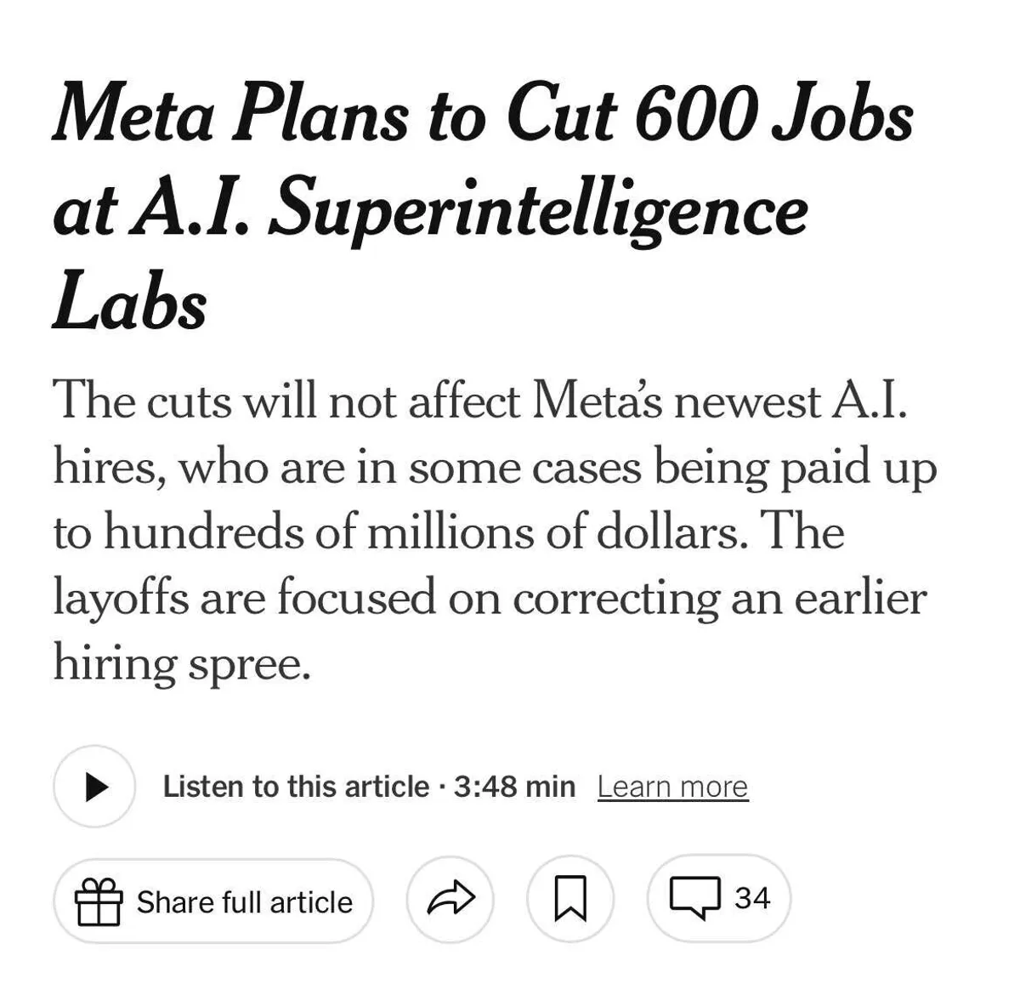This screenshot has height=995, width=1020.
Task: Click the phrase hiring spree in summary
Action: click(181, 662)
